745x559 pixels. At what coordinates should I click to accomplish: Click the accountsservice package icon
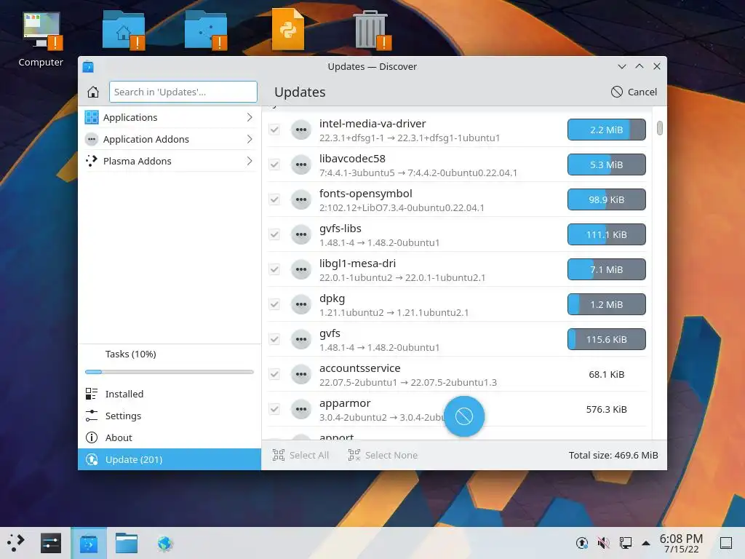301,375
